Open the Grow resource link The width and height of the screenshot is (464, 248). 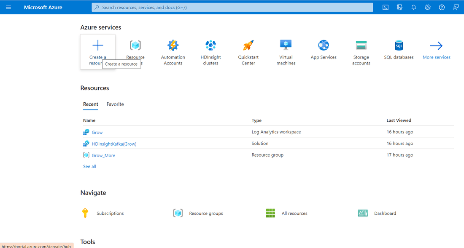click(x=97, y=132)
